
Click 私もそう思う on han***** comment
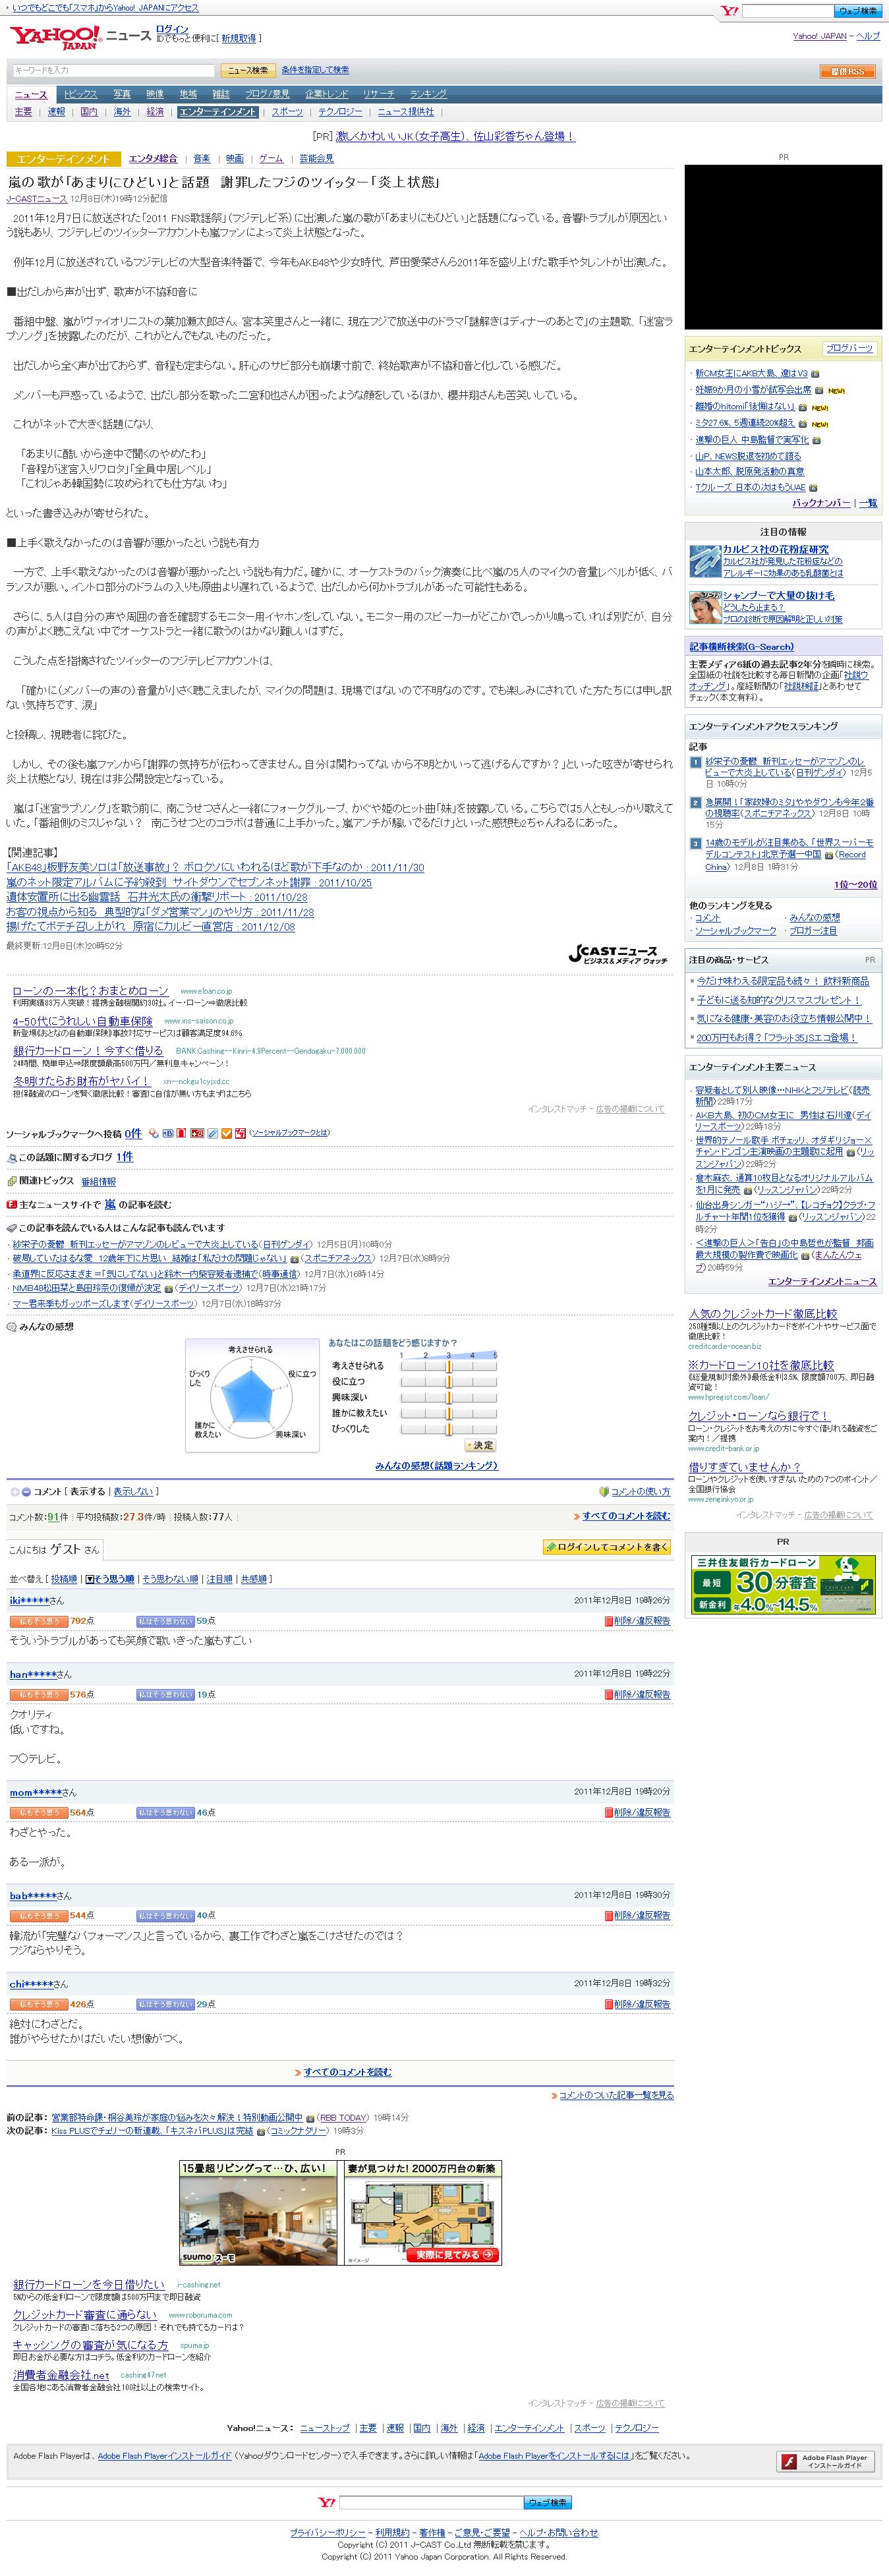click(x=39, y=1694)
